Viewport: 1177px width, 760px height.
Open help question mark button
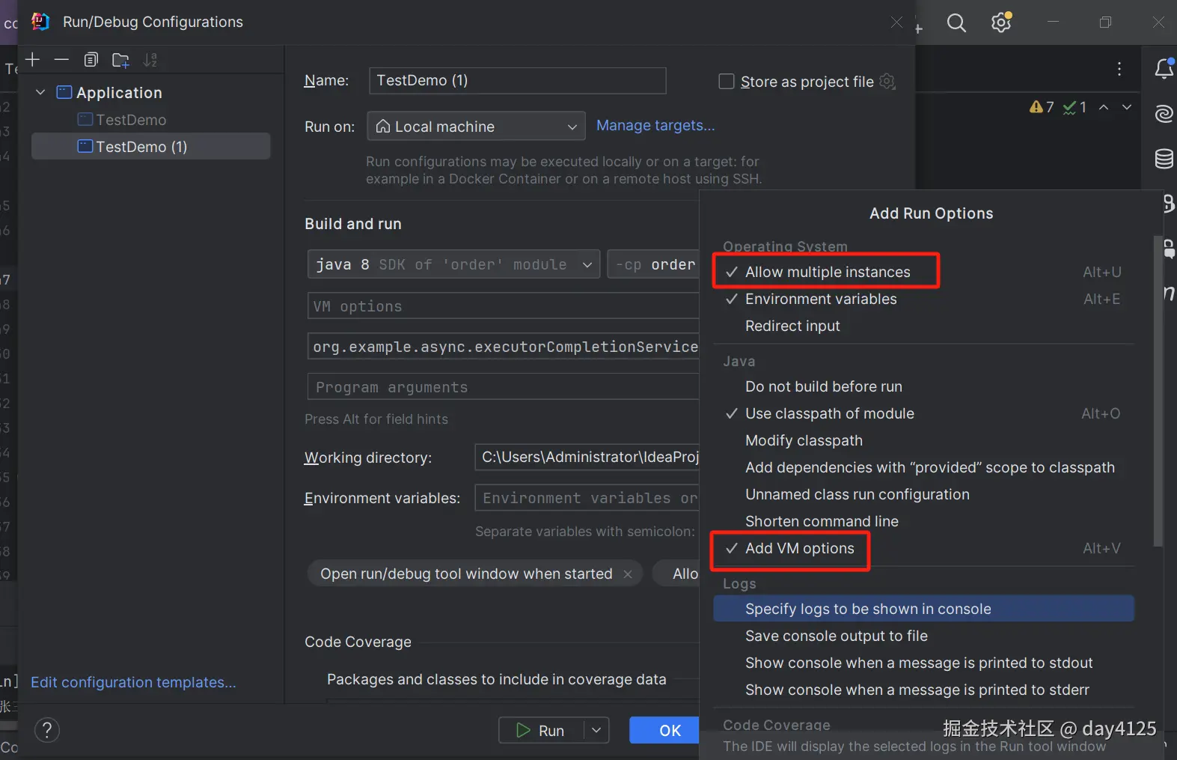click(x=47, y=730)
